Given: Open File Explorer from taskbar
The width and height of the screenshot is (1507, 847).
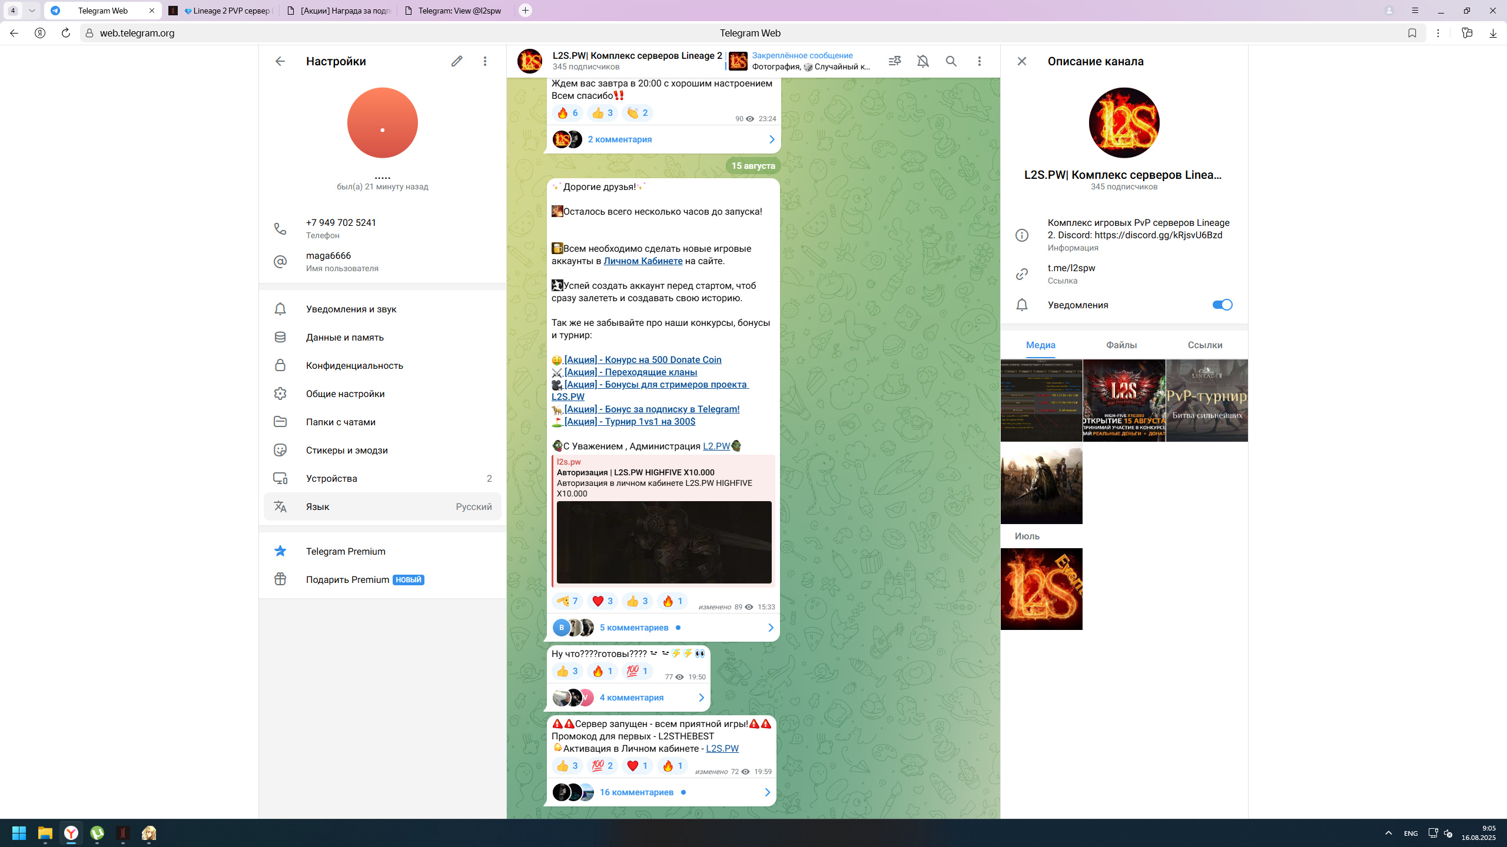Looking at the screenshot, I should pyautogui.click(x=45, y=833).
